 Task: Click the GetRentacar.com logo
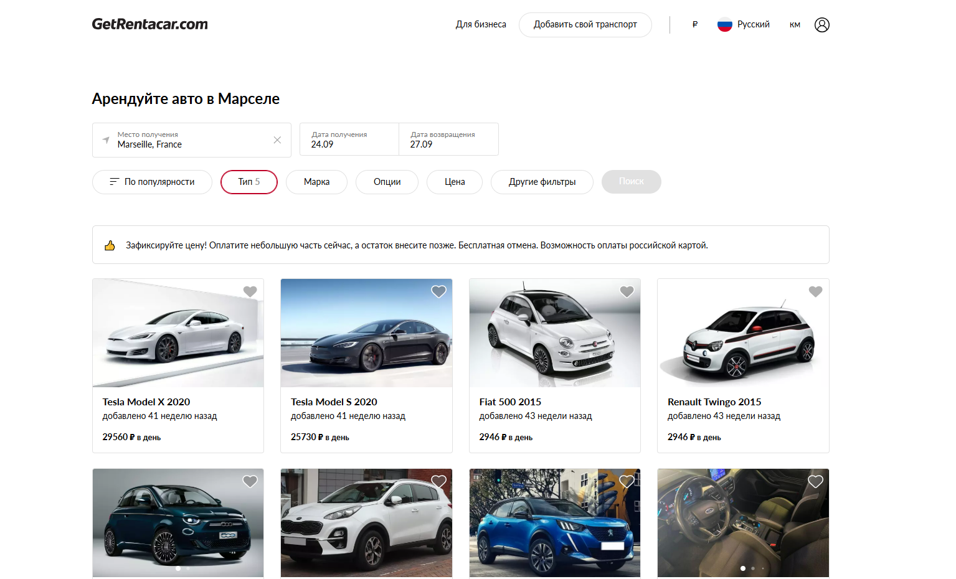tap(150, 24)
